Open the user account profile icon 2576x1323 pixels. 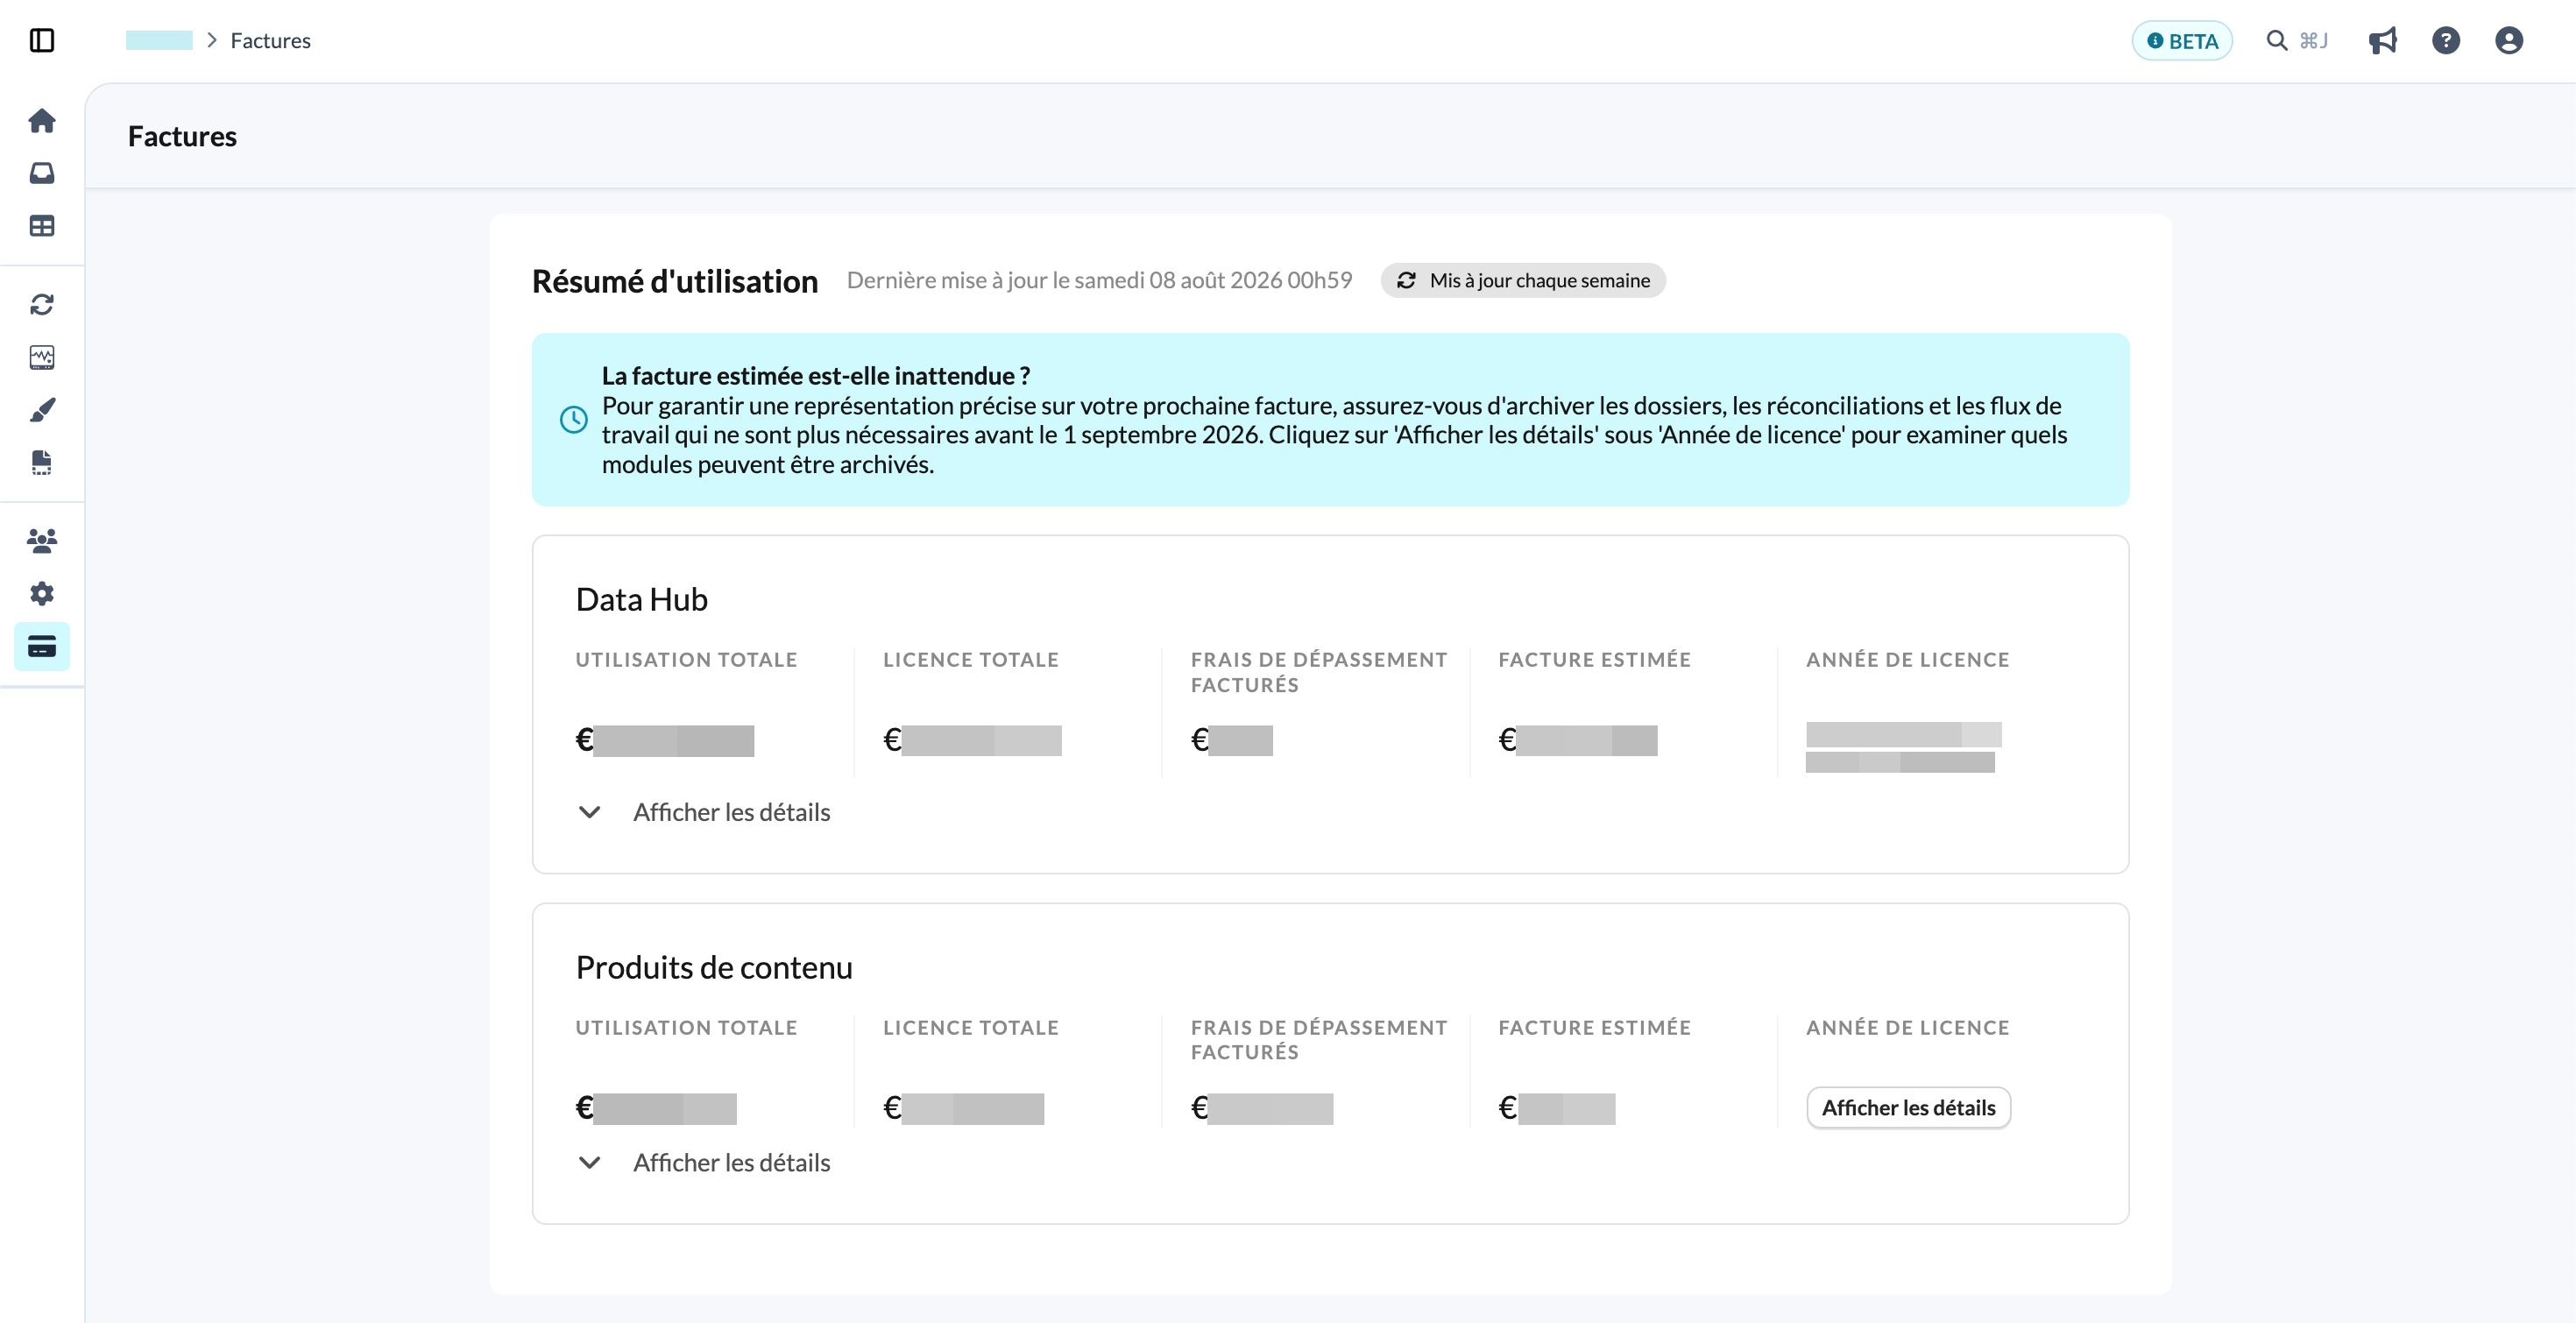coord(2509,41)
